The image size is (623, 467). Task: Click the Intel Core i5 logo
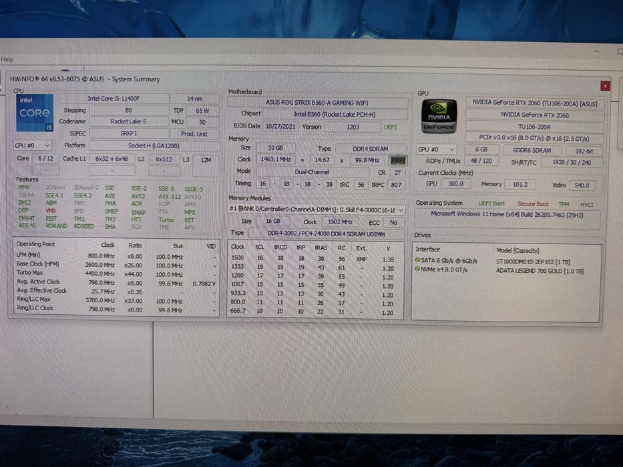click(35, 113)
